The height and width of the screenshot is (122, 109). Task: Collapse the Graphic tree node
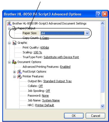click(9, 43)
